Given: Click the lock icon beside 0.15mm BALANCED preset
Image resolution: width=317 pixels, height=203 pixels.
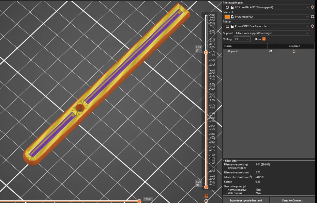Looking at the screenshot, I should point(232,7).
